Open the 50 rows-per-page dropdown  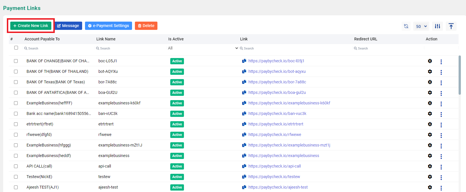[x=421, y=26]
